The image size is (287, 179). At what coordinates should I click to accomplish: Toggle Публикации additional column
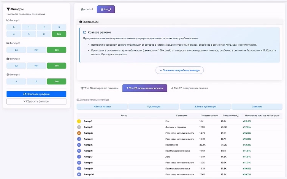point(154,107)
